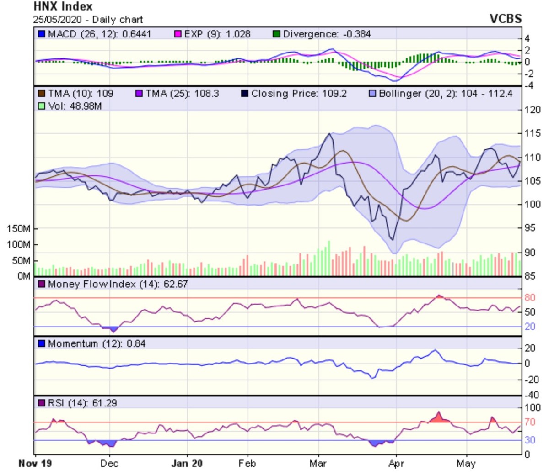Click the purple TMA (25) legend square

coord(139,94)
